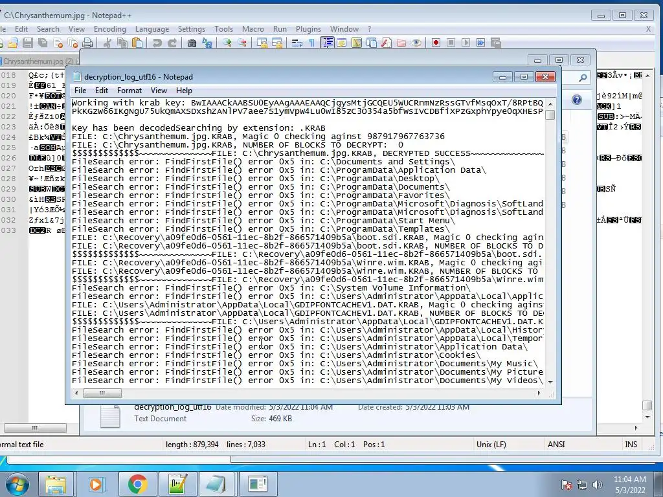Viewport: 663px width, 497px height.
Task: Click Save icon in Notepad++ toolbar
Action: (28, 43)
